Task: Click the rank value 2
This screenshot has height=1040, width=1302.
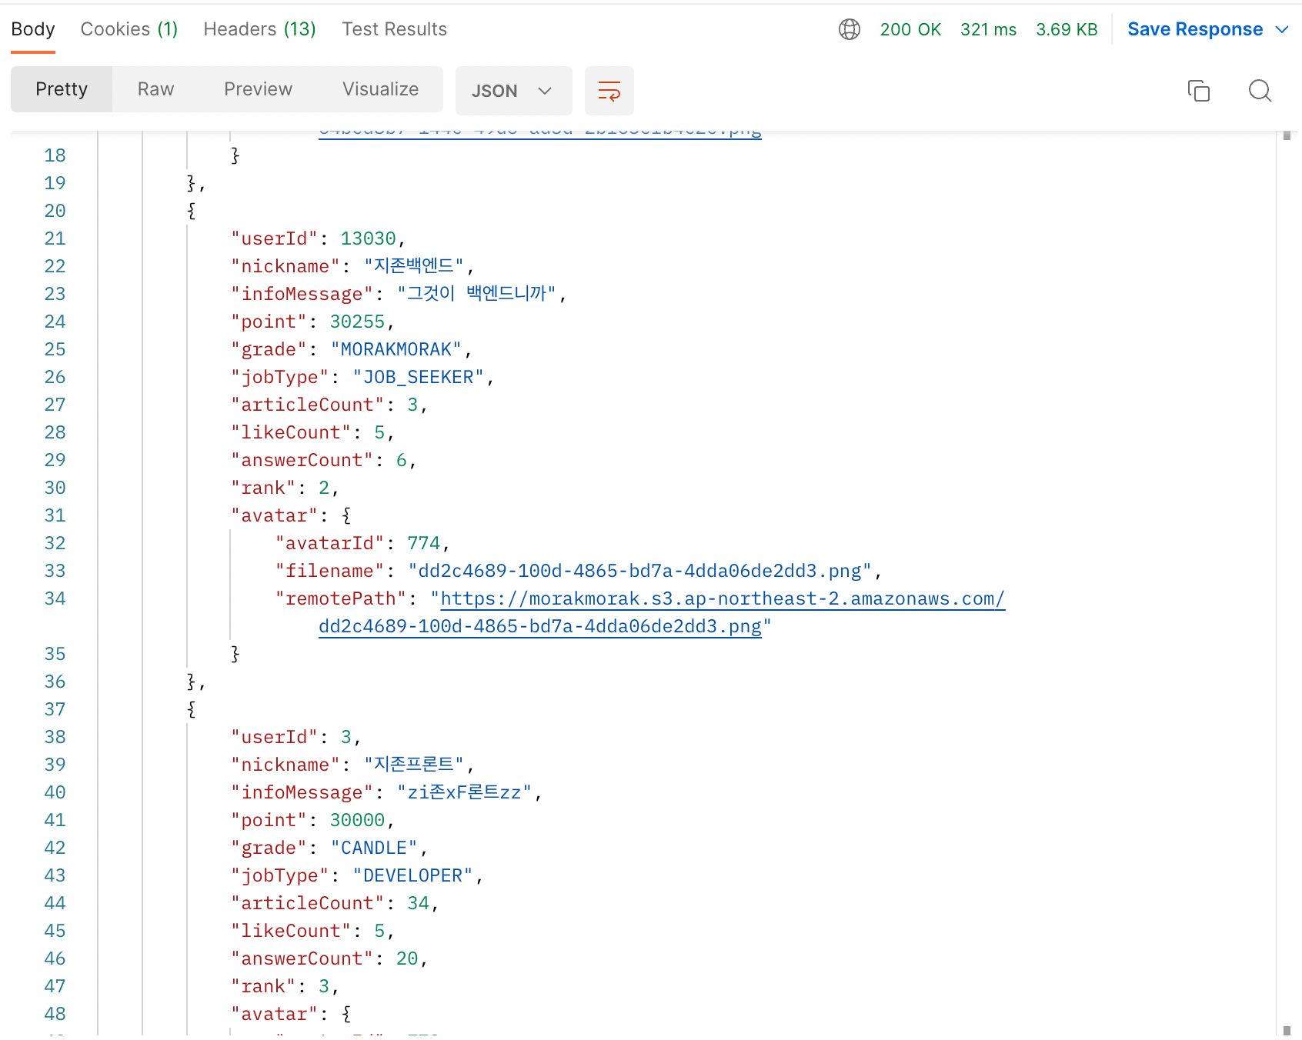Action: [x=324, y=488]
